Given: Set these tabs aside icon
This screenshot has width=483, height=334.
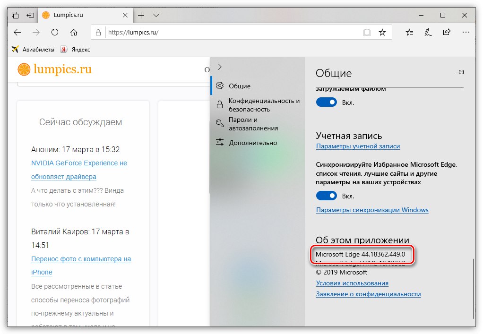Looking at the screenshot, I should 30,15.
